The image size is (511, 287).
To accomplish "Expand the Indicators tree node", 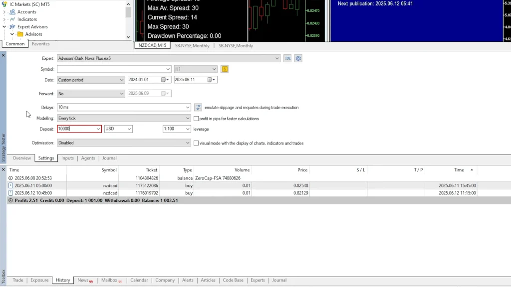I will (x=4, y=19).
